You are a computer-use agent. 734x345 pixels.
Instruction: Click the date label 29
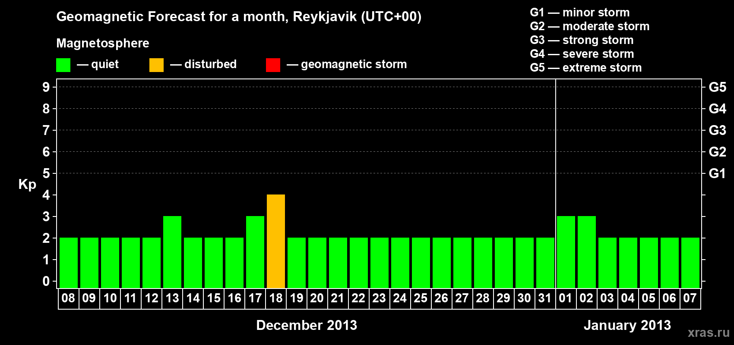[x=503, y=298]
